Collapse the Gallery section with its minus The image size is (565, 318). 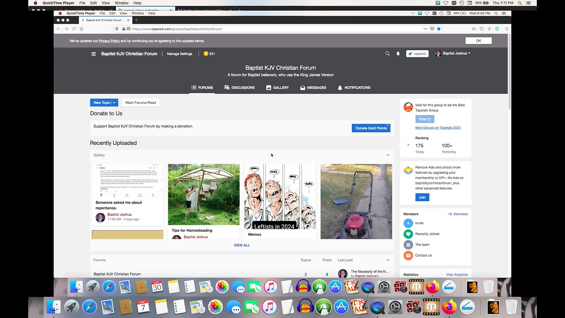pos(388,155)
